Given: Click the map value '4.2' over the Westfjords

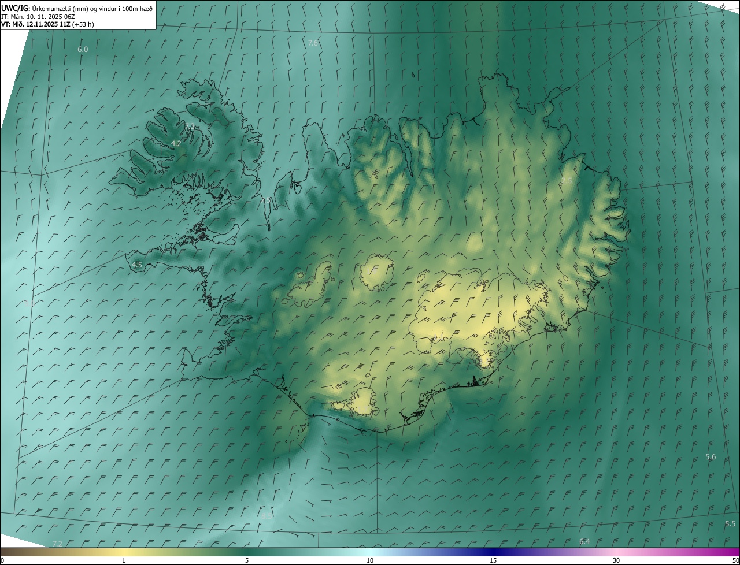Looking at the screenshot, I should point(176,143).
